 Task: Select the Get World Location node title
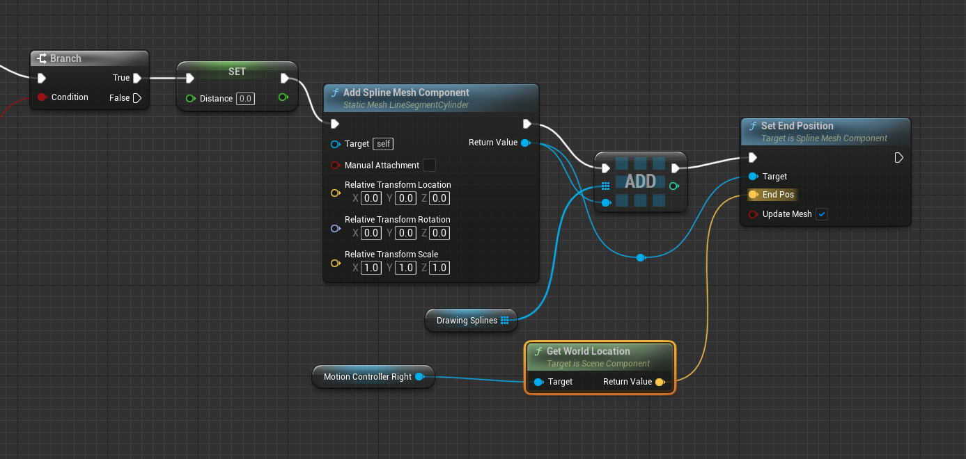pyautogui.click(x=588, y=351)
